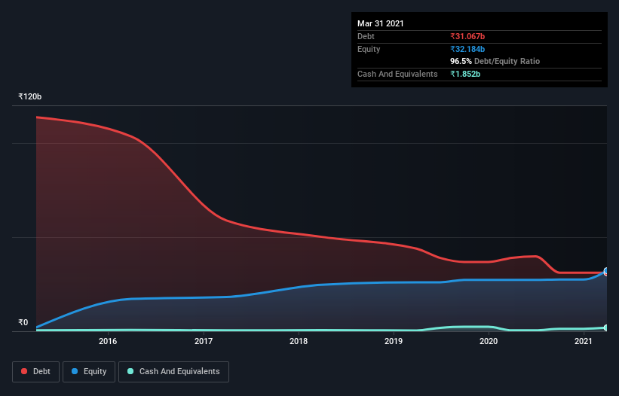Screen dimensions: 619x396
Task: Click the teal Cash And Equivalents legend dot
Action: [130, 371]
